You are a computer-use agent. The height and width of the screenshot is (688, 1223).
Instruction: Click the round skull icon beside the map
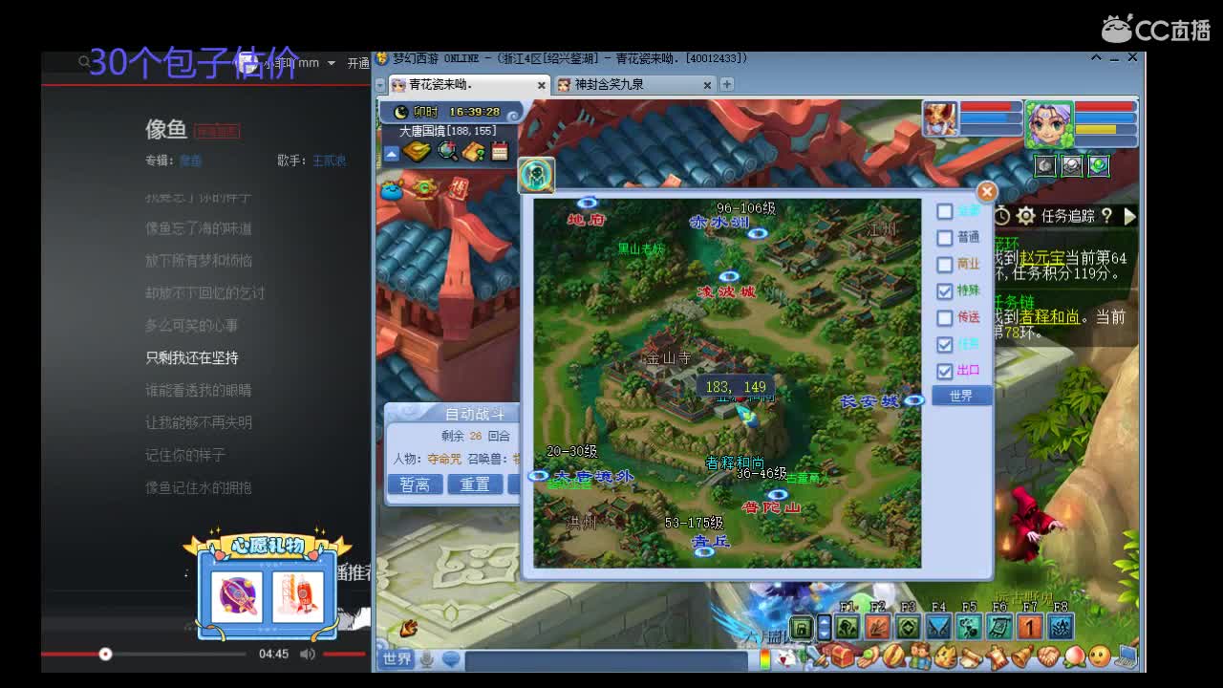537,175
